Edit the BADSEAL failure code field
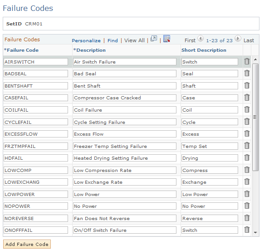This screenshot has height=250, width=264. click(x=36, y=74)
